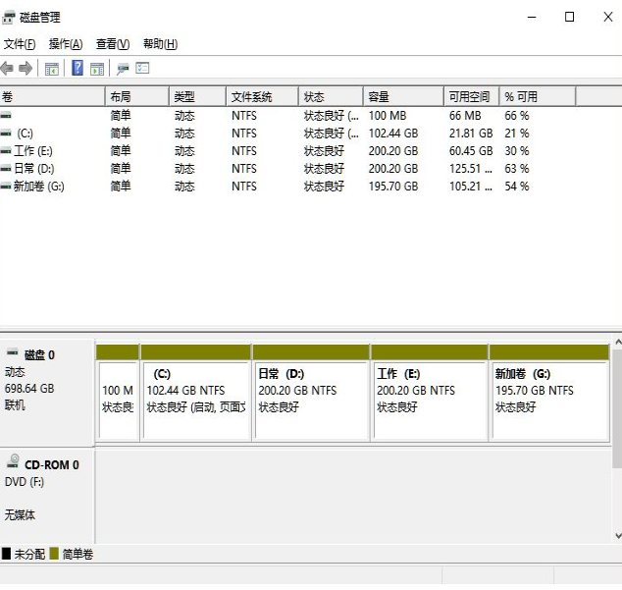Click the disk pane scrollbar up arrow
The width and height of the screenshot is (622, 590).
(x=618, y=342)
